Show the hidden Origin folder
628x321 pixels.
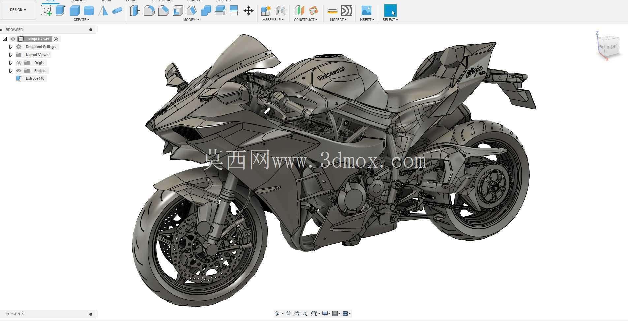[x=19, y=63]
